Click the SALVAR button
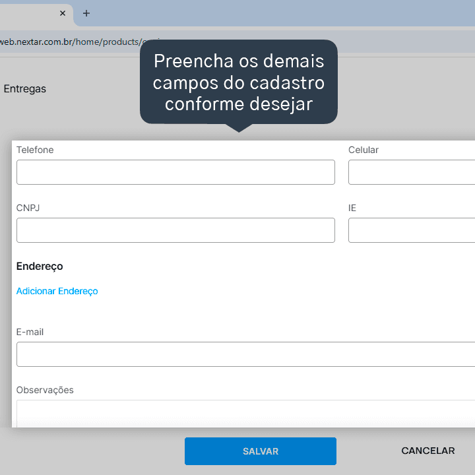475x475 pixels. point(261,451)
